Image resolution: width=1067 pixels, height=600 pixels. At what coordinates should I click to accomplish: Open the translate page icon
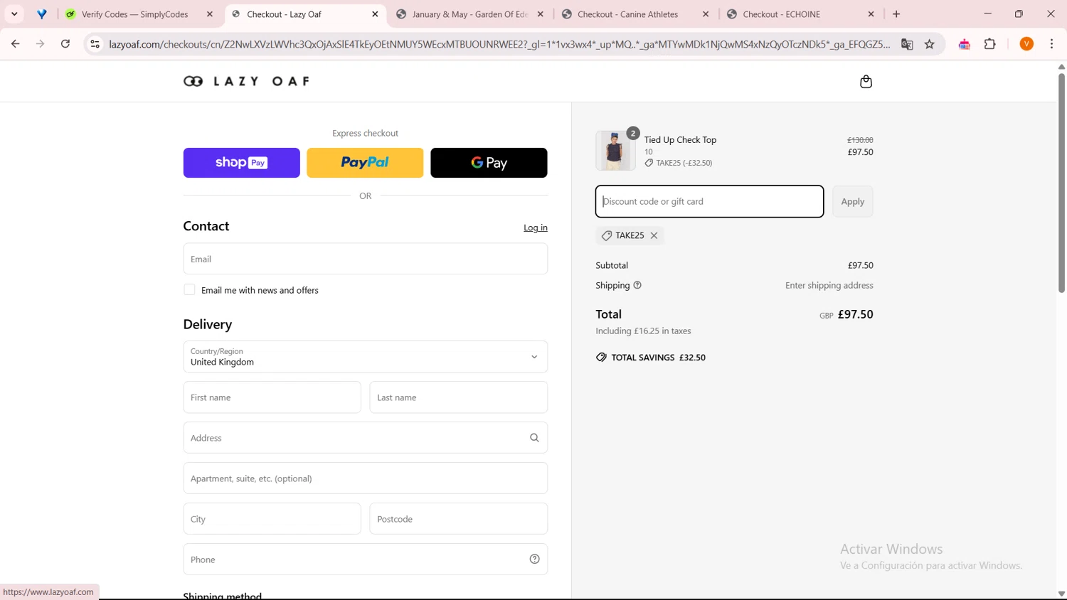(x=907, y=44)
